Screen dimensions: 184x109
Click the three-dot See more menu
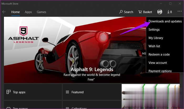tap(180, 11)
